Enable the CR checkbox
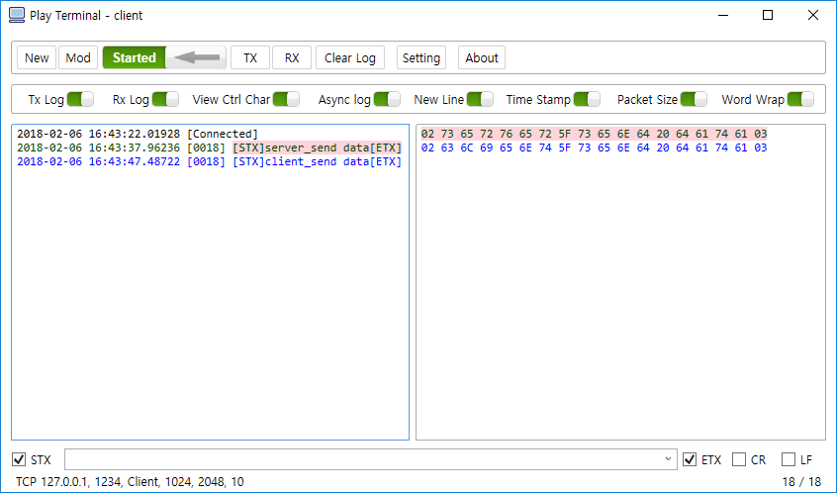This screenshot has width=837, height=493. point(739,459)
